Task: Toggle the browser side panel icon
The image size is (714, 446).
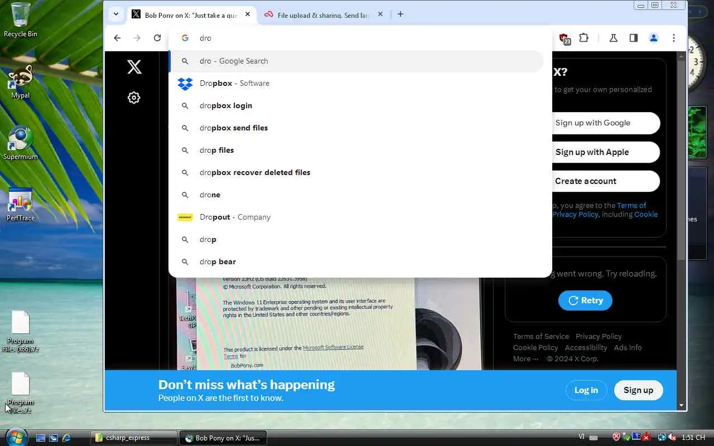Action: pos(634,38)
